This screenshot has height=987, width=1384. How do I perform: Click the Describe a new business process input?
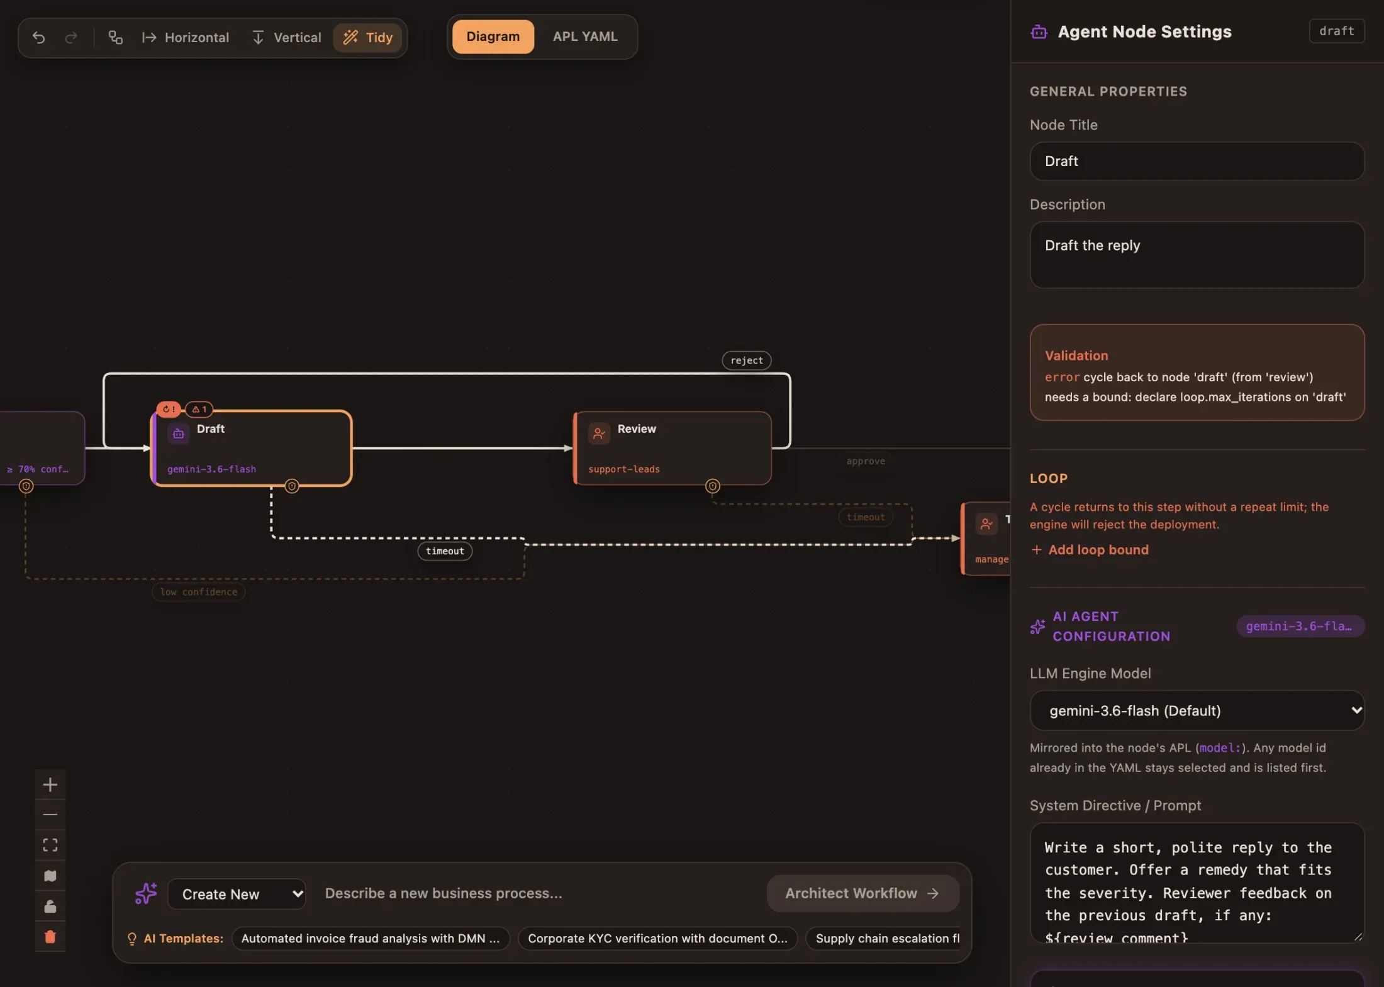tap(538, 893)
